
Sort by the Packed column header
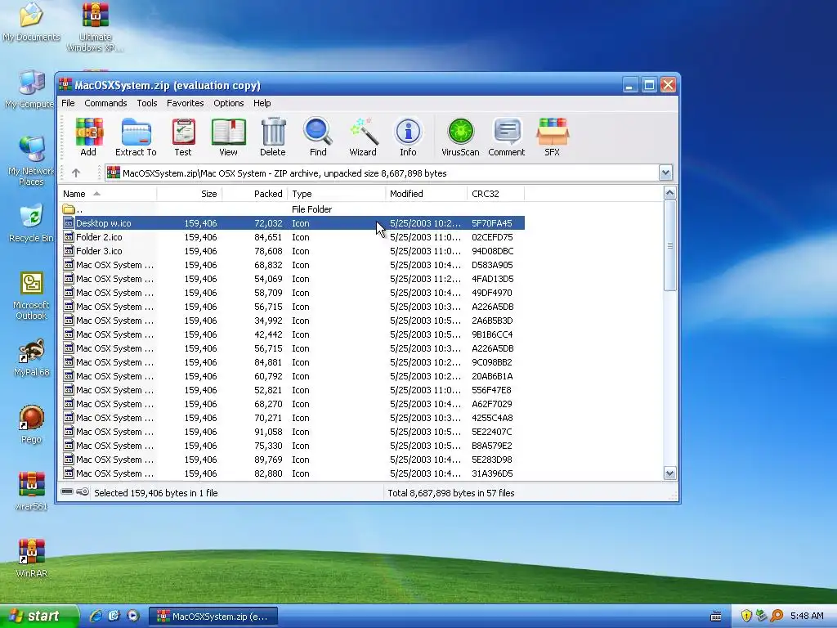[255, 194]
